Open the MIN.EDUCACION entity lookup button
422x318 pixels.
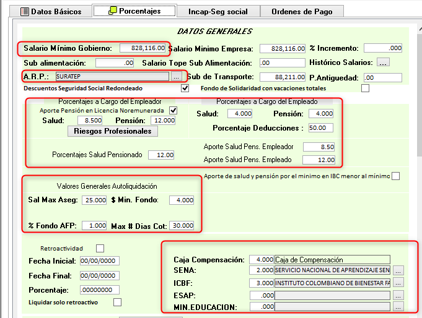(x=398, y=306)
